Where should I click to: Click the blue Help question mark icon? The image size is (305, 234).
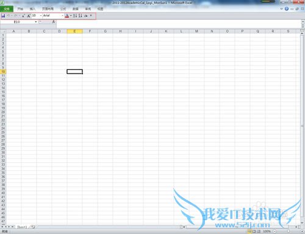pos(287,9)
